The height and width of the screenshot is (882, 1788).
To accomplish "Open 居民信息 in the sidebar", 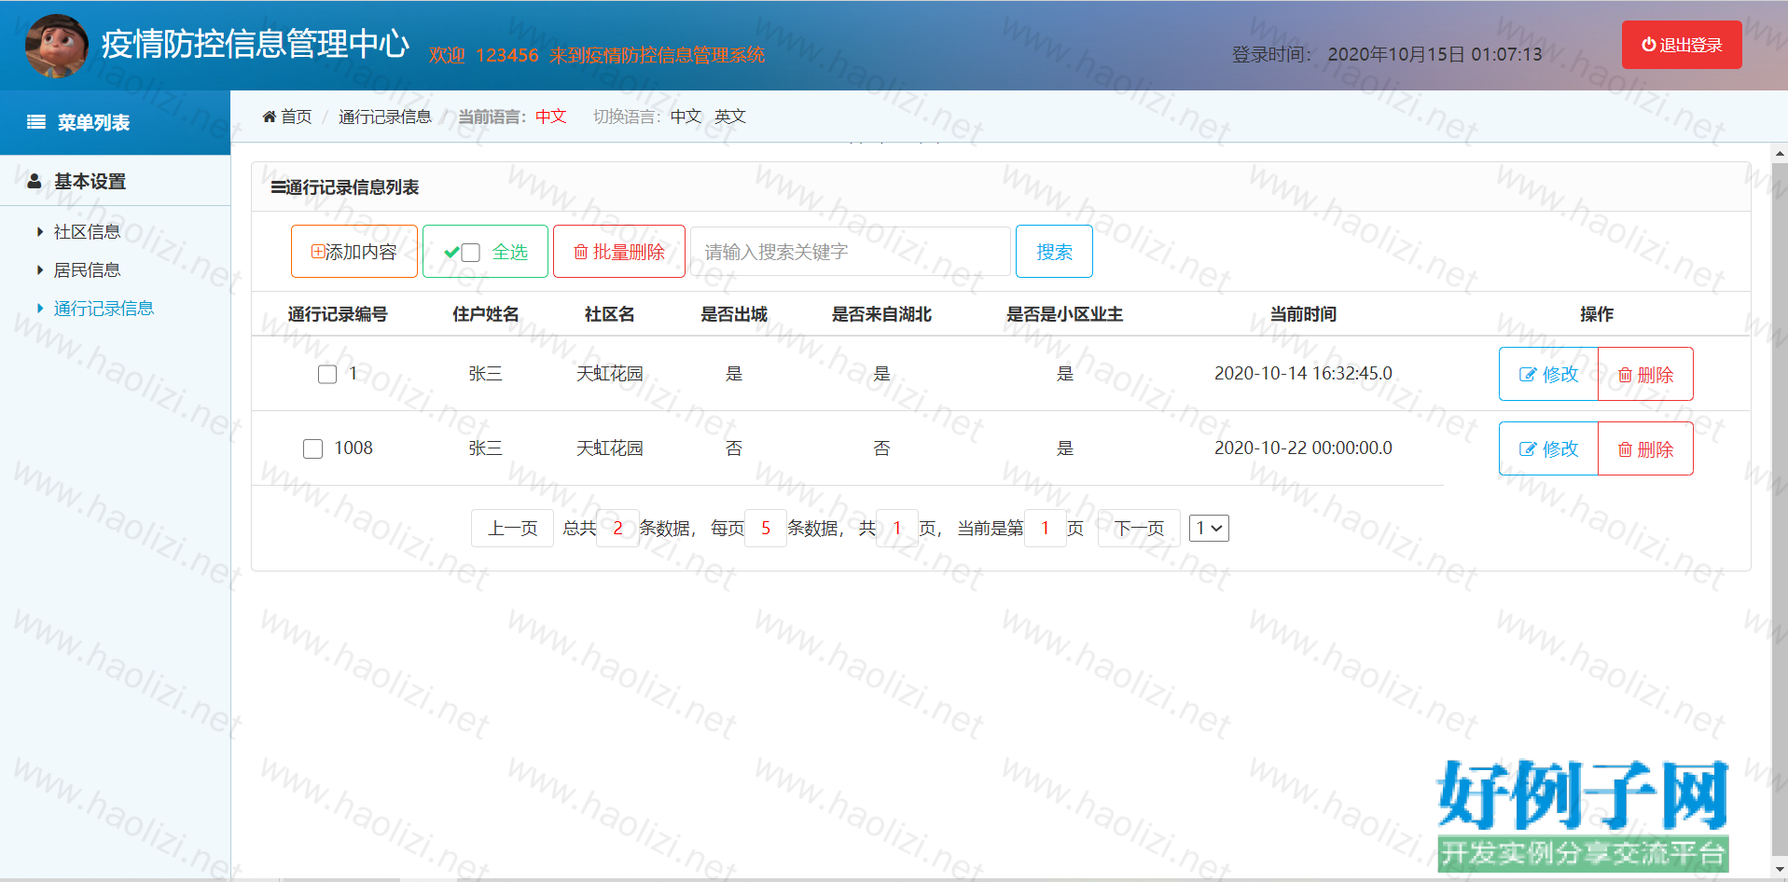I will click(87, 270).
